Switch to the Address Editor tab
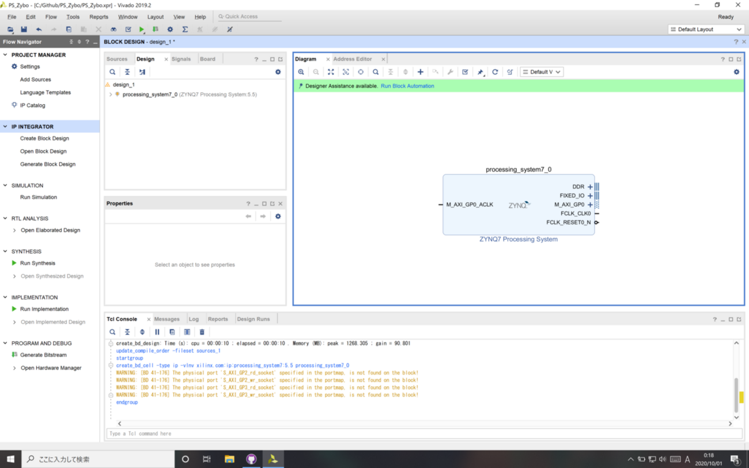The width and height of the screenshot is (749, 468). coord(353,59)
